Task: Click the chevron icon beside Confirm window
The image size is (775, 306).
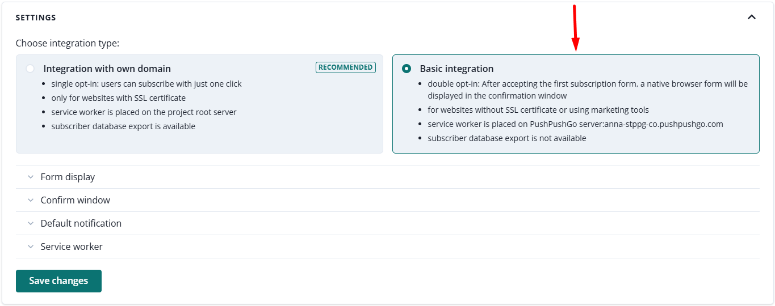Action: coord(31,200)
